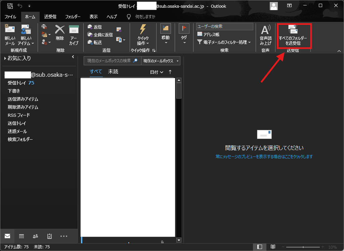
Task: Open the タグ flag menu
Action: (184, 34)
